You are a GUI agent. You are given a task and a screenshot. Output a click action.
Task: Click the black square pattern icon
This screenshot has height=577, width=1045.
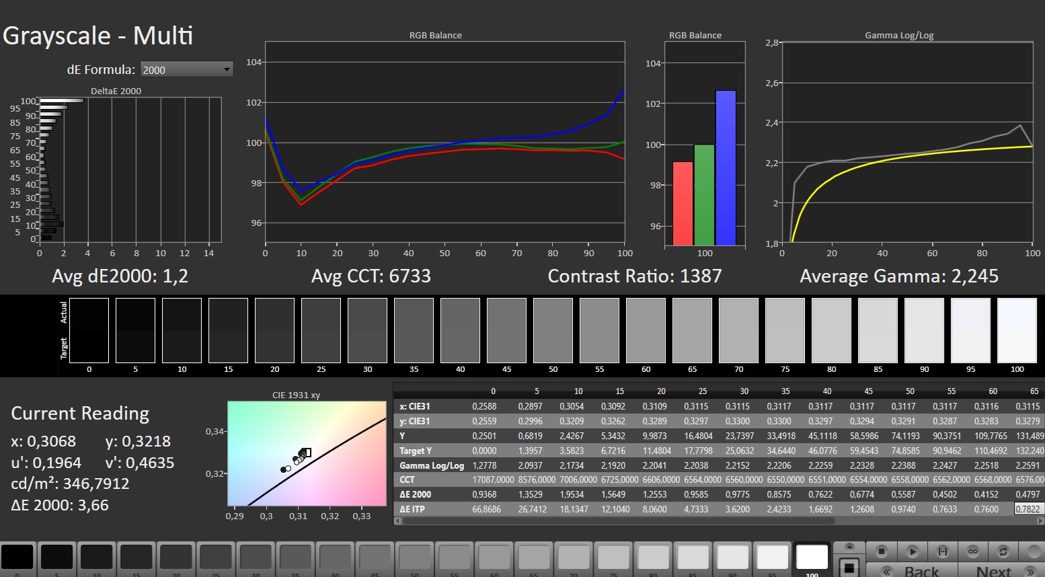pyautogui.click(x=849, y=567)
